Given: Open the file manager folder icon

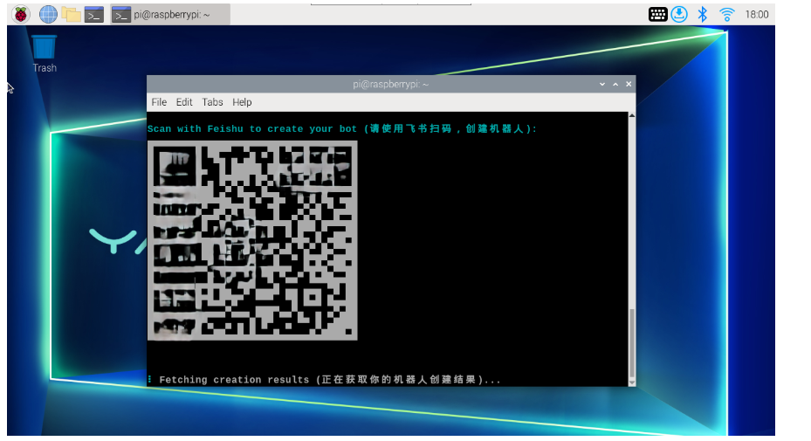Looking at the screenshot, I should 71,15.
